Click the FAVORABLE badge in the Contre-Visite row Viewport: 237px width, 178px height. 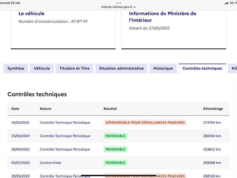point(115,163)
